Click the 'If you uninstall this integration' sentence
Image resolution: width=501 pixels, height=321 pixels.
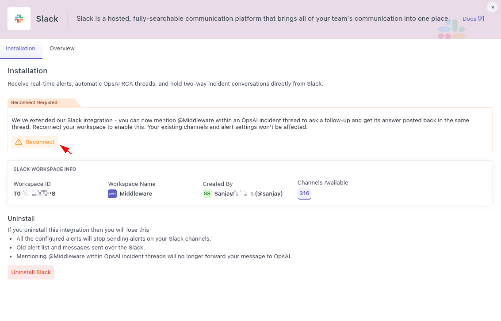tap(78, 230)
